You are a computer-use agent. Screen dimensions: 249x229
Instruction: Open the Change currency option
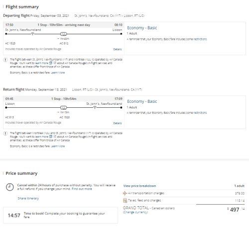click(x=135, y=212)
